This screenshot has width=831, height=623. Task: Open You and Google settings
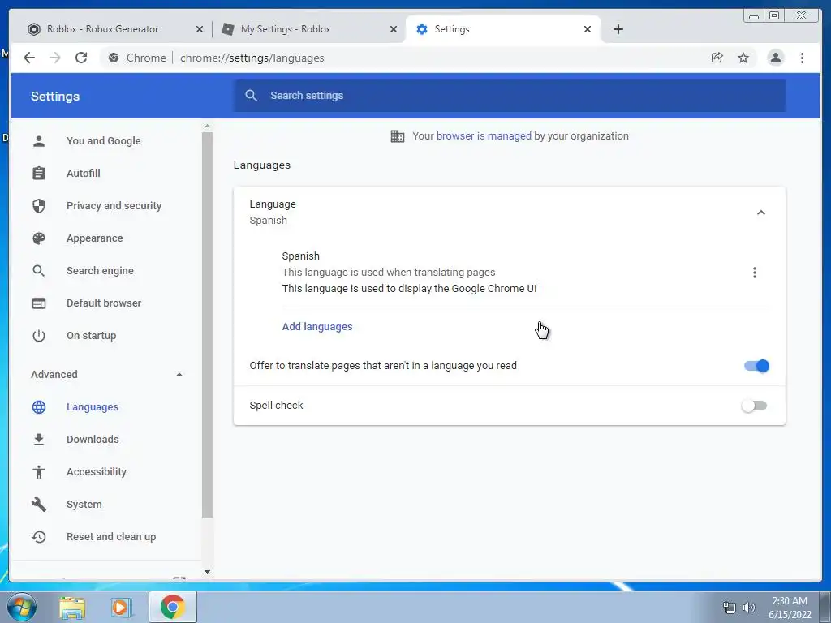pos(103,141)
